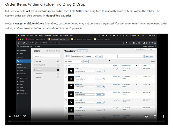Play the embedded video
This screenshot has width=173, height=129.
click(10, 116)
